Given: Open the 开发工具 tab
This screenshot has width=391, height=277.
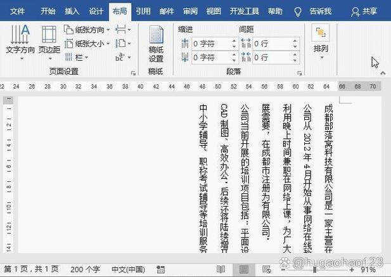Looking at the screenshot, I should 244,11.
